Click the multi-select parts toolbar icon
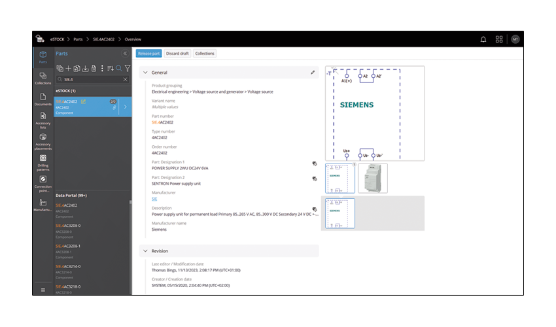Screen dimensions: 556x327 pos(60,68)
